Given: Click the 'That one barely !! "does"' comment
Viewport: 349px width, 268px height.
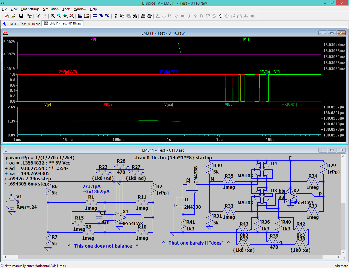Looking at the screenshot, I should (x=196, y=243).
